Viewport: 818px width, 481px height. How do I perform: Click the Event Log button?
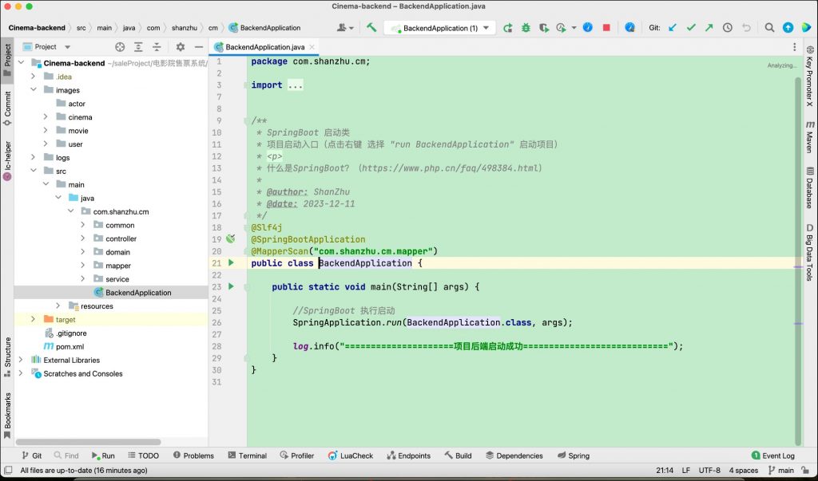[772, 455]
